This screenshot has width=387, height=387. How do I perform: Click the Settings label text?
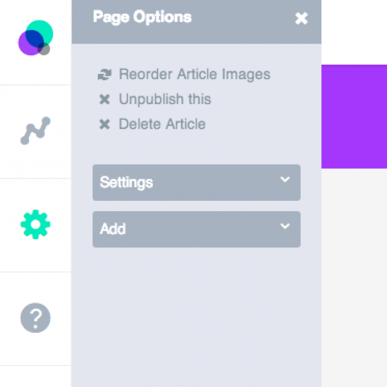[x=126, y=182]
